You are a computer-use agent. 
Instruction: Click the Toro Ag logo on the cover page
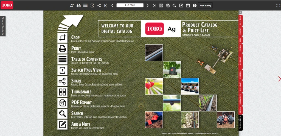161,29
